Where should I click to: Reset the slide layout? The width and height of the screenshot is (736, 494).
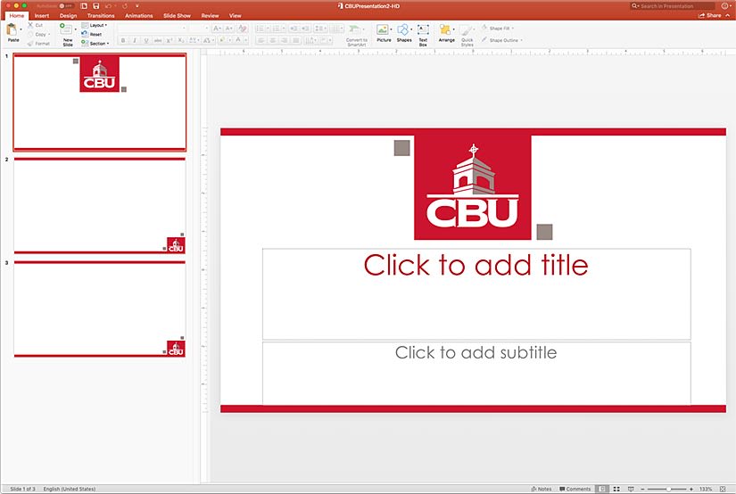pyautogui.click(x=92, y=34)
